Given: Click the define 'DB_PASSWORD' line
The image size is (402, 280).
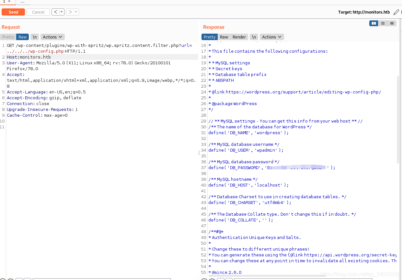Looking at the screenshot, I should (x=272, y=168).
